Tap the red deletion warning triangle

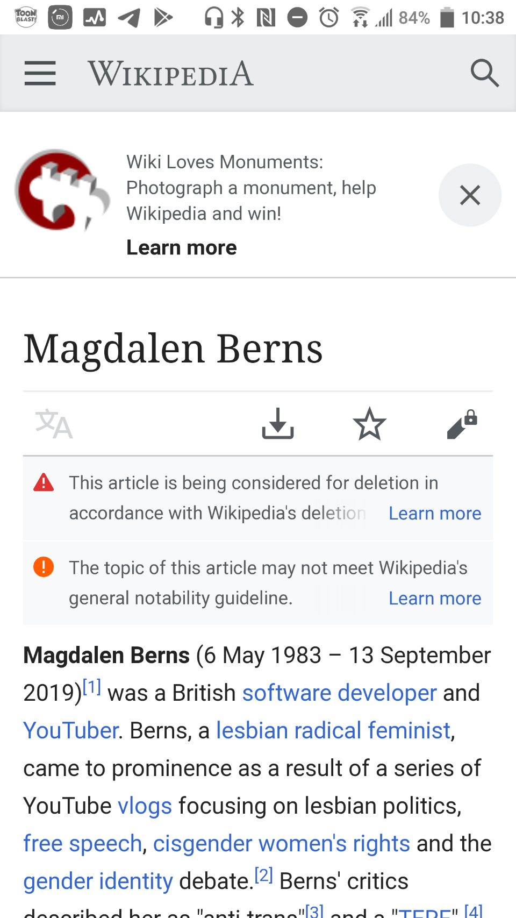pyautogui.click(x=44, y=482)
